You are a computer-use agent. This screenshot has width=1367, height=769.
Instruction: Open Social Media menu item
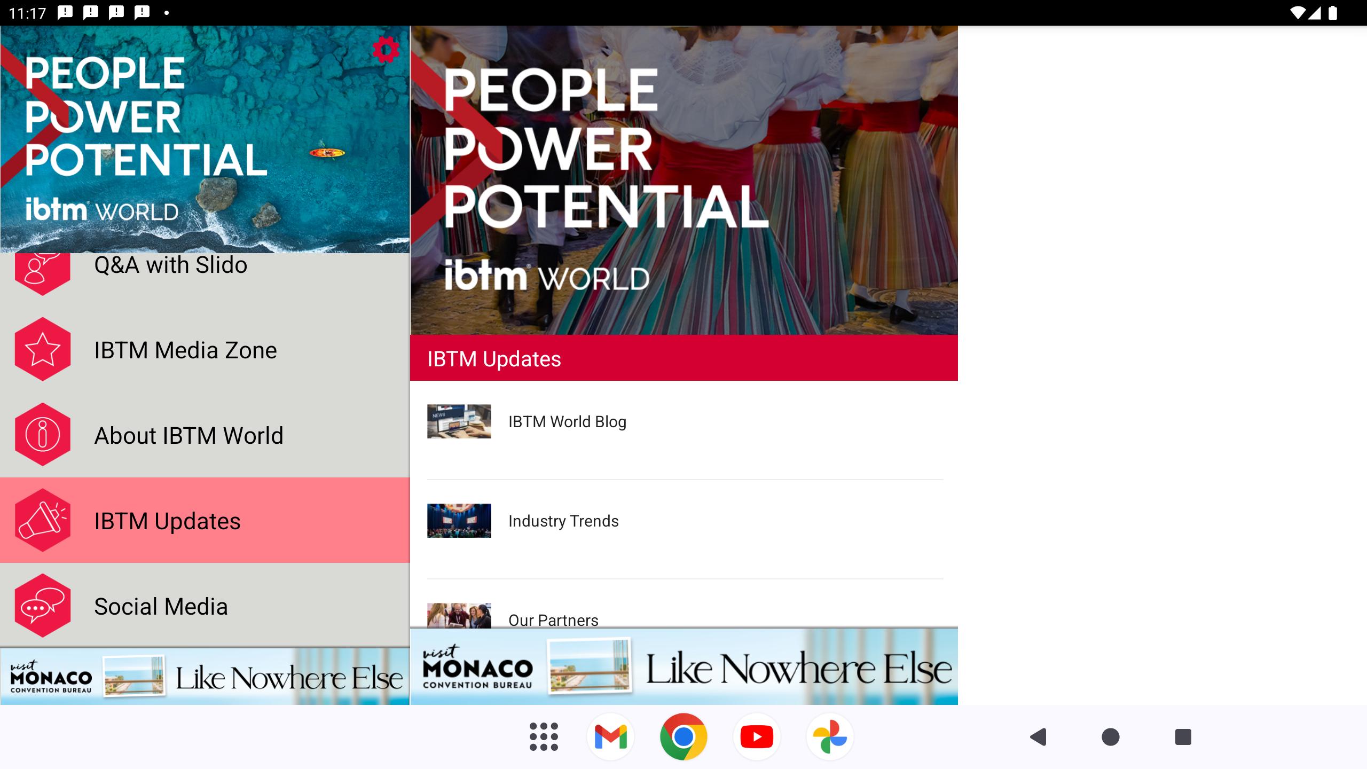(x=205, y=606)
